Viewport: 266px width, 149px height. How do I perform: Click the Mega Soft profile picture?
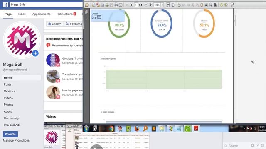tap(22, 40)
